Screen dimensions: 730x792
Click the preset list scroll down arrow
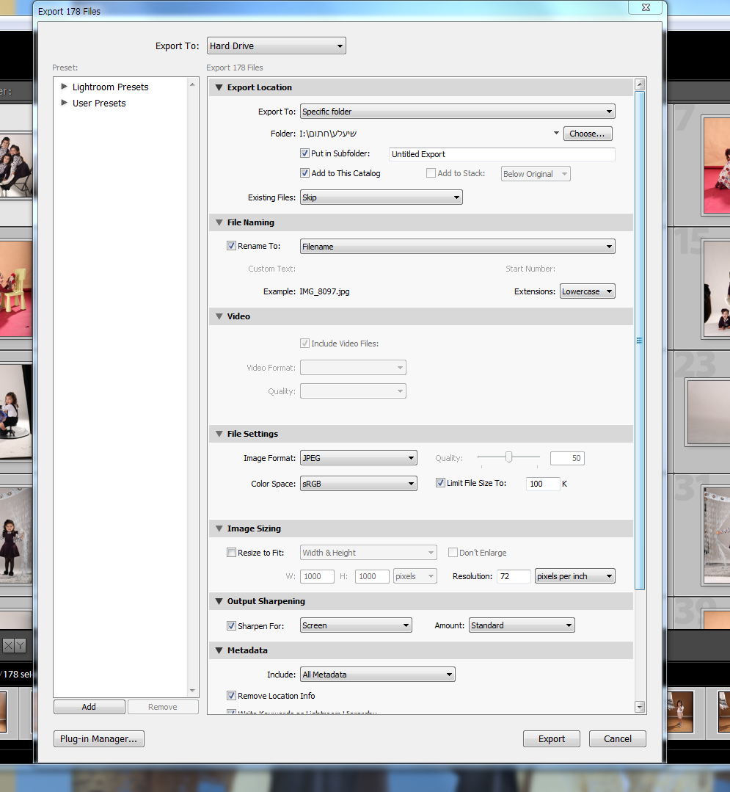pos(192,691)
